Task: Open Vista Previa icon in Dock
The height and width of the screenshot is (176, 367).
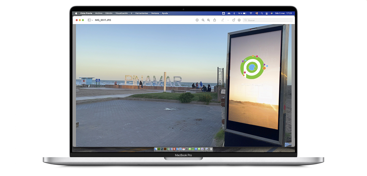Action: pyautogui.click(x=207, y=149)
